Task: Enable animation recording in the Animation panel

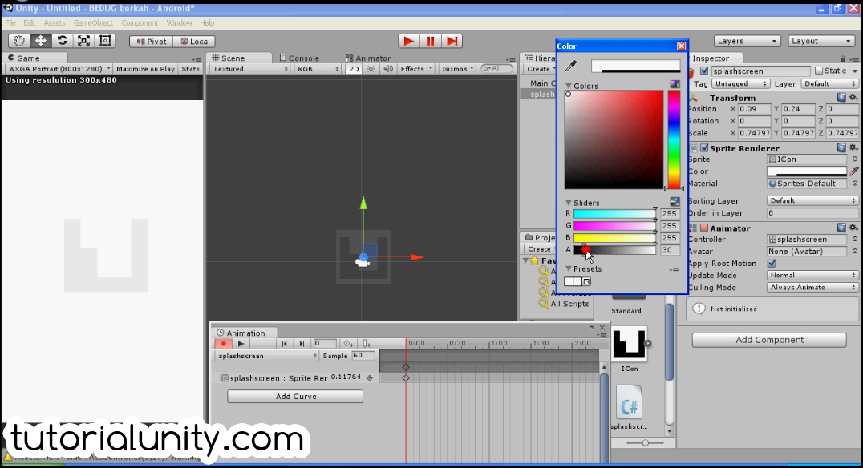Action: click(x=224, y=344)
